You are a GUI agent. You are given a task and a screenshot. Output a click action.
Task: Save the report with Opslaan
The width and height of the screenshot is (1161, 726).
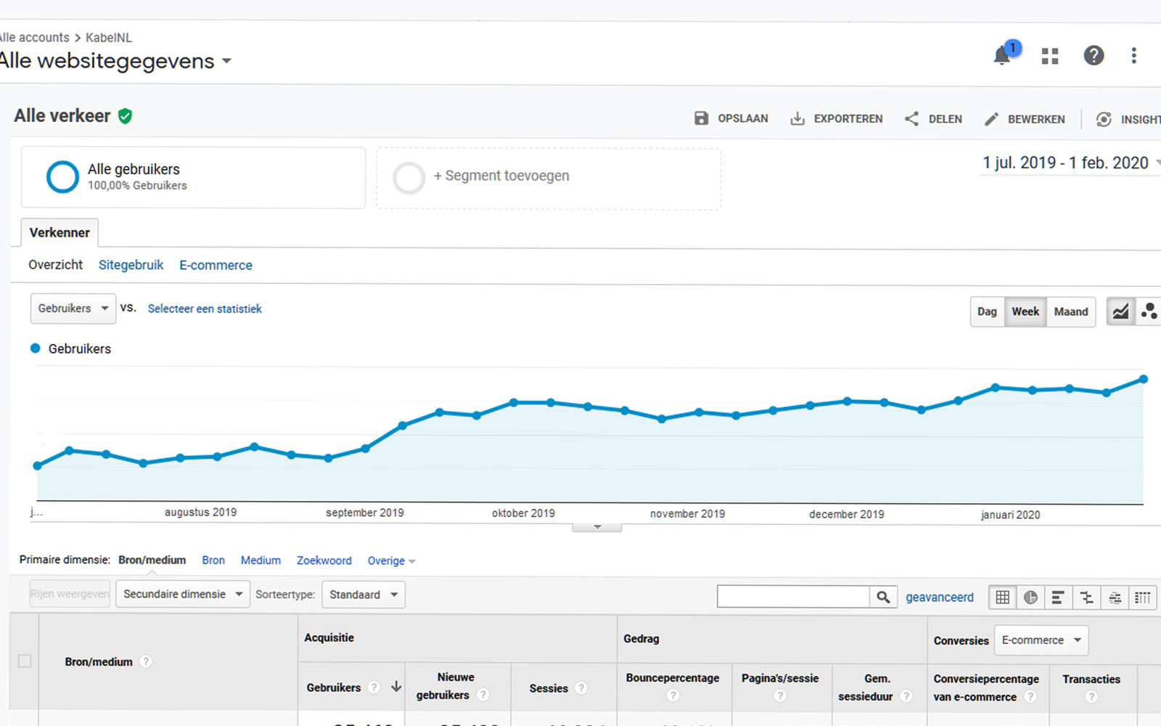pyautogui.click(x=731, y=118)
